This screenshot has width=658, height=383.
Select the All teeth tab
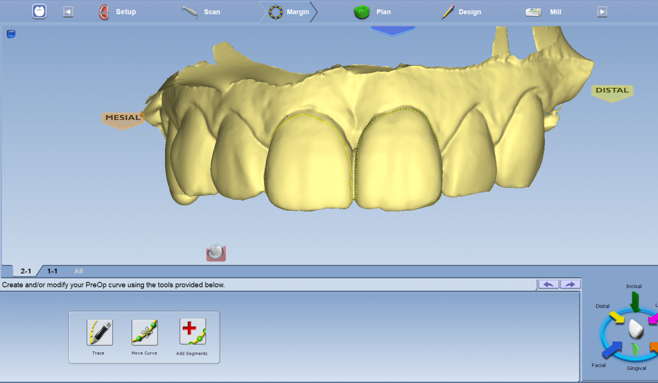(78, 271)
